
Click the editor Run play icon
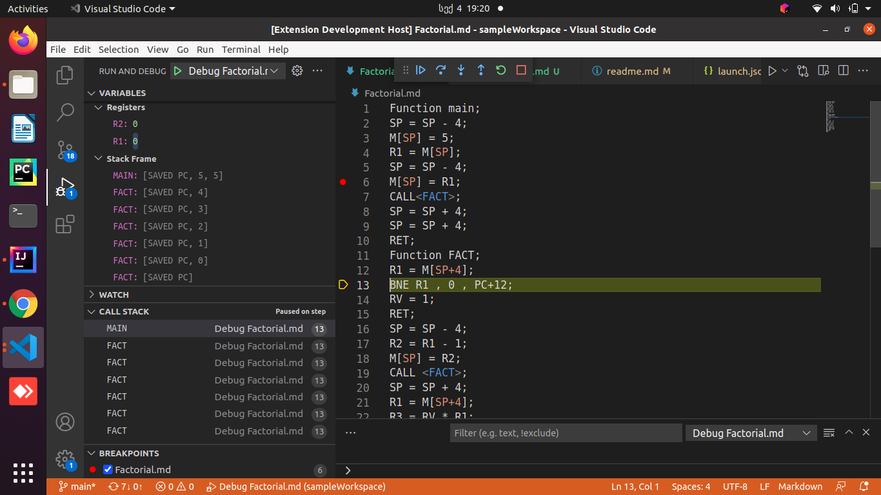tap(772, 71)
